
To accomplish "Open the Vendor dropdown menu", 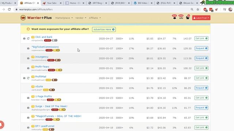I will [81, 18].
